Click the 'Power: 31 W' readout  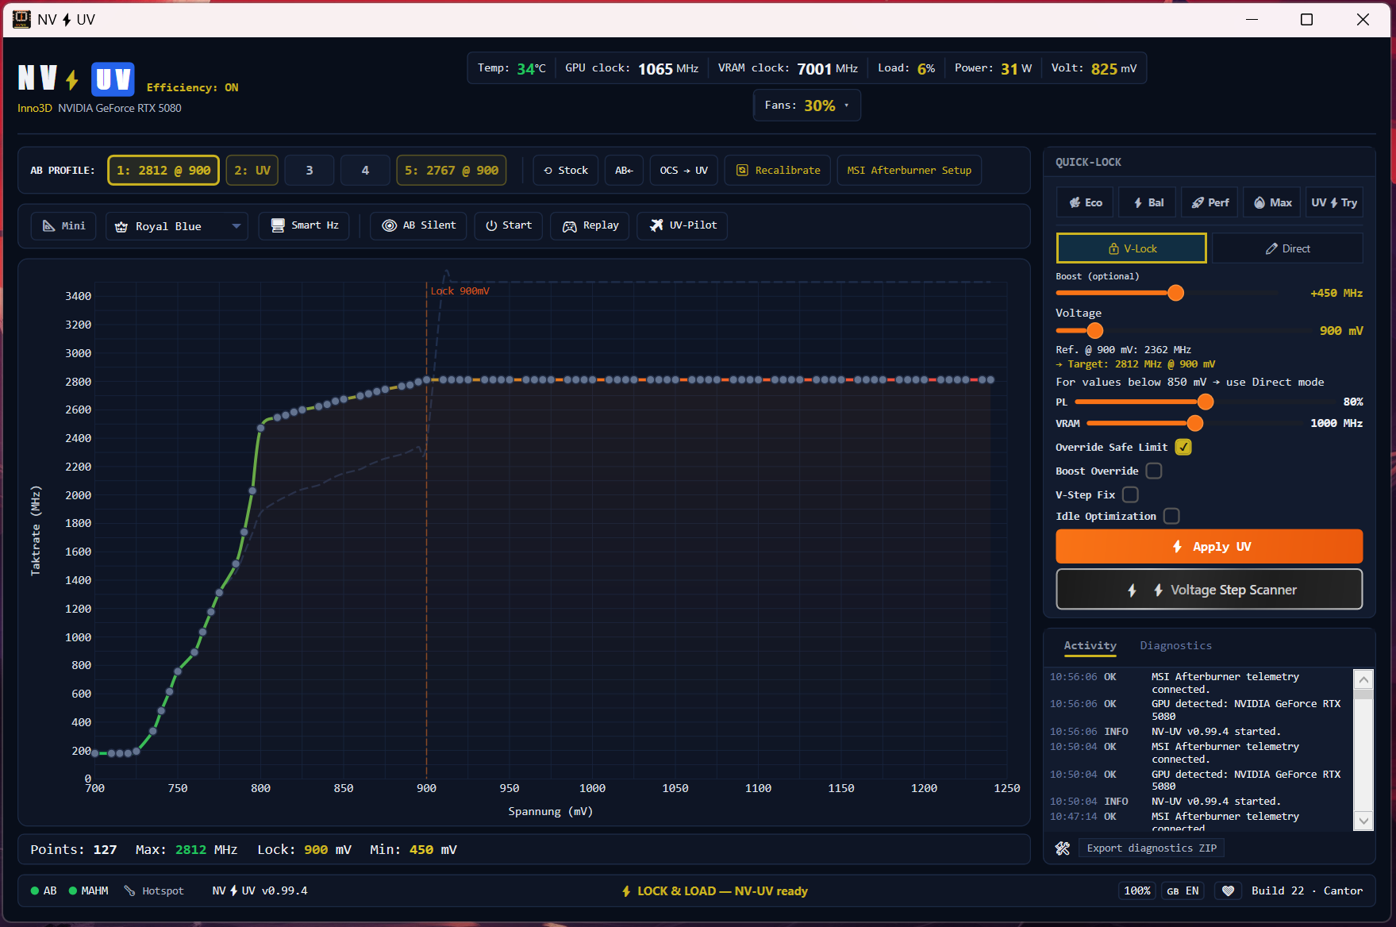(993, 69)
